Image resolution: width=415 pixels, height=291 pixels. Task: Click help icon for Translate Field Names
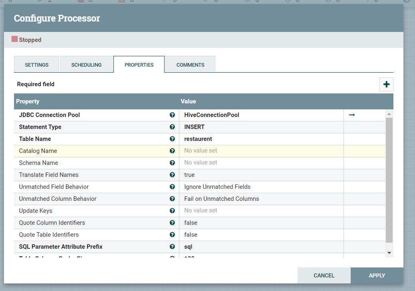point(172,175)
